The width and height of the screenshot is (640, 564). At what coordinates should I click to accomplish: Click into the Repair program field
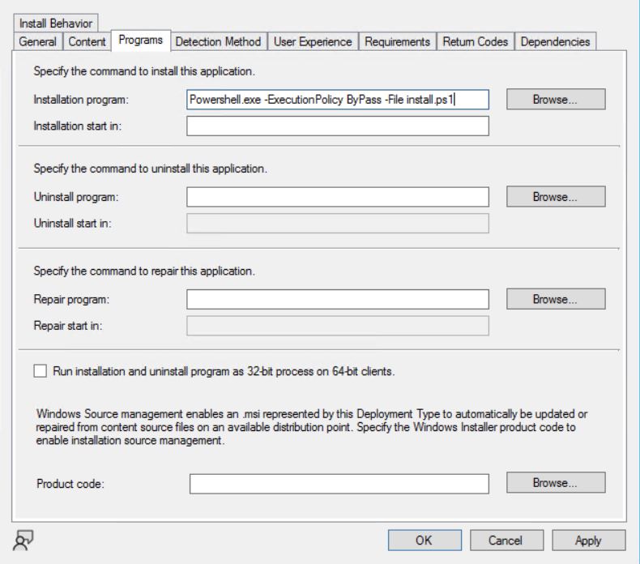(x=337, y=299)
